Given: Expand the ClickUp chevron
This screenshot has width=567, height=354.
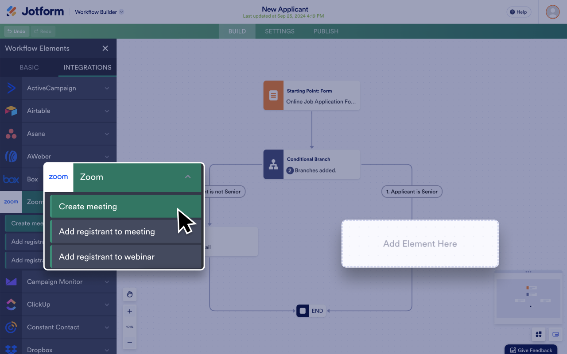Looking at the screenshot, I should 107,305.
